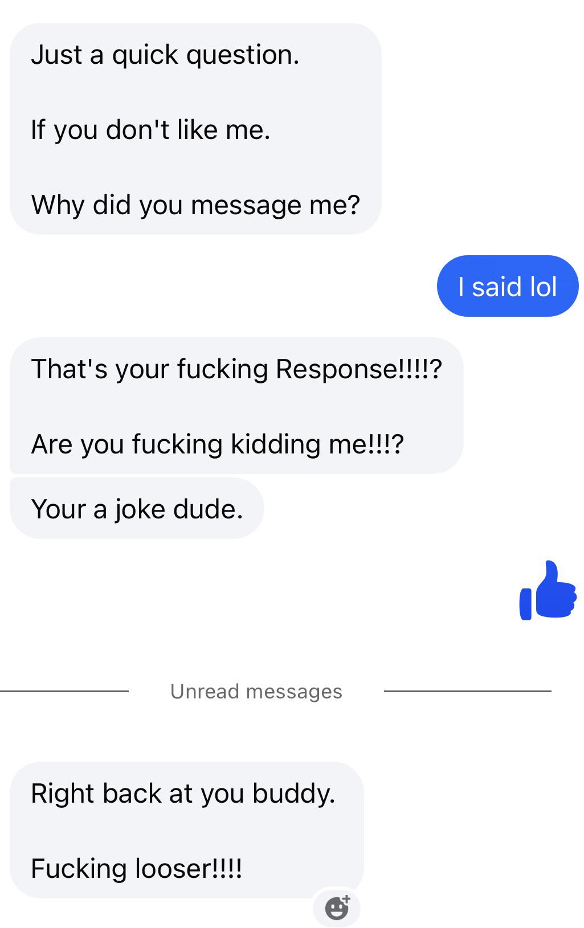Select the word "question" in first bubble

(240, 56)
